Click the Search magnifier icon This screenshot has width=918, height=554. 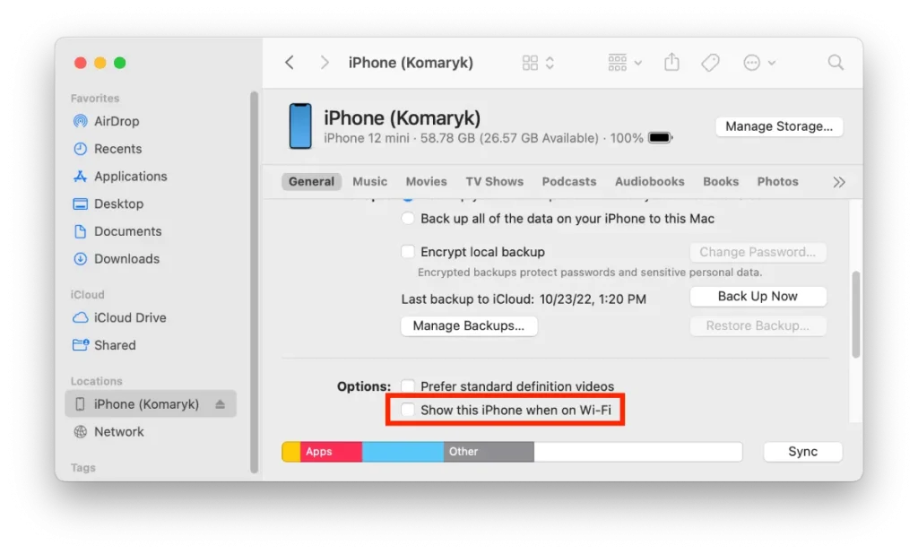[836, 62]
